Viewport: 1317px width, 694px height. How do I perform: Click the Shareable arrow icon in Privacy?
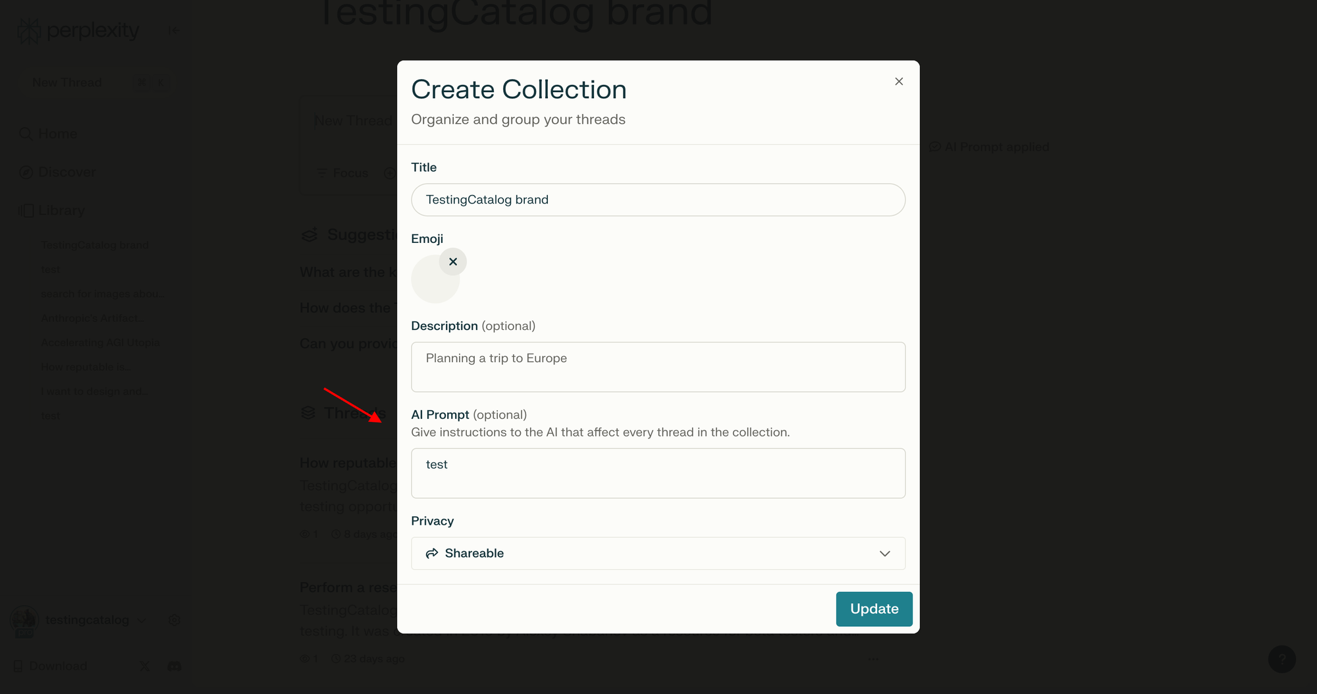432,553
